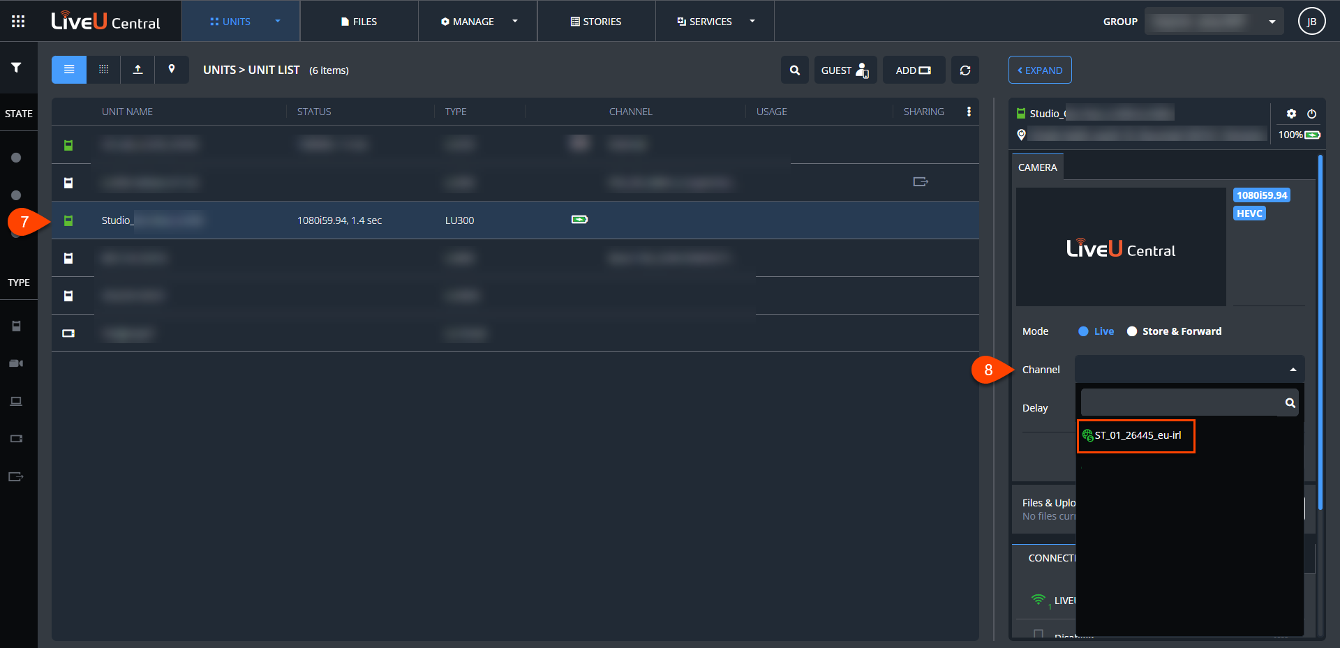Refresh the unit list

[x=965, y=70]
